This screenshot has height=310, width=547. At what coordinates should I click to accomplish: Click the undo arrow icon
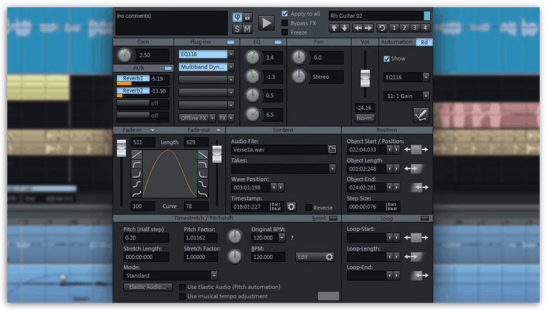[x=382, y=28]
